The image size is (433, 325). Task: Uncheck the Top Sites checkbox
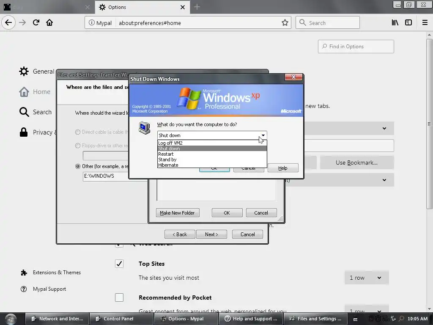coord(119,264)
